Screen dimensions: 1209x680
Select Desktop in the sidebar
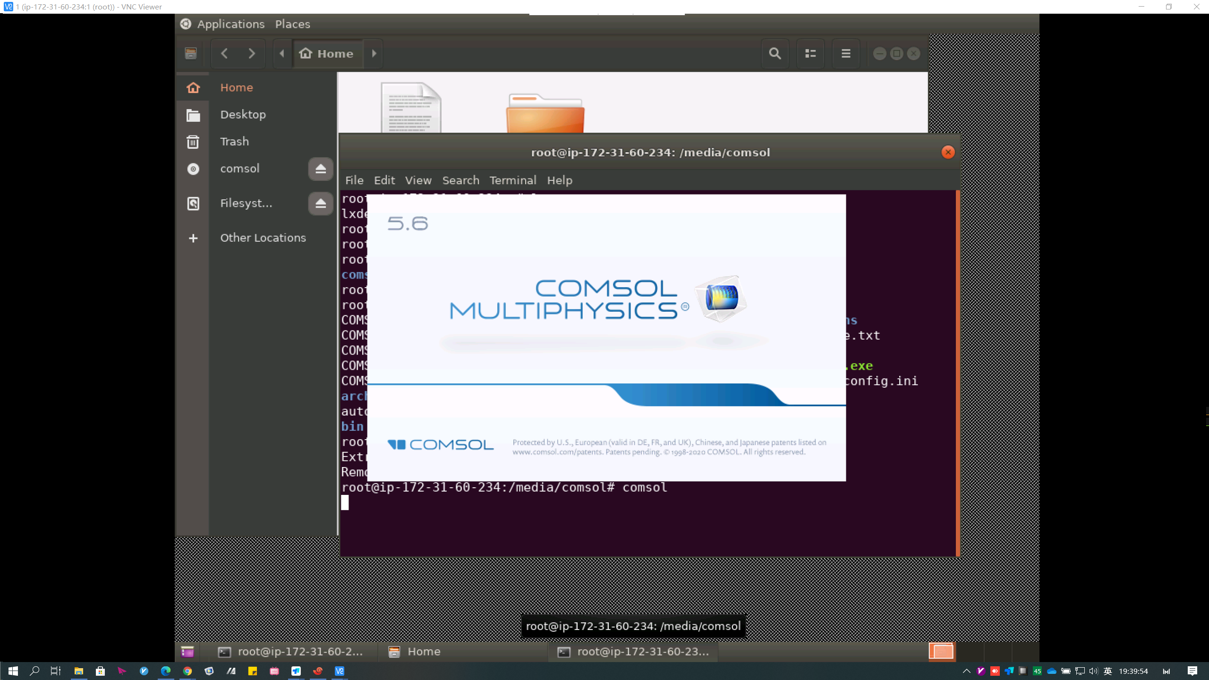click(256, 114)
